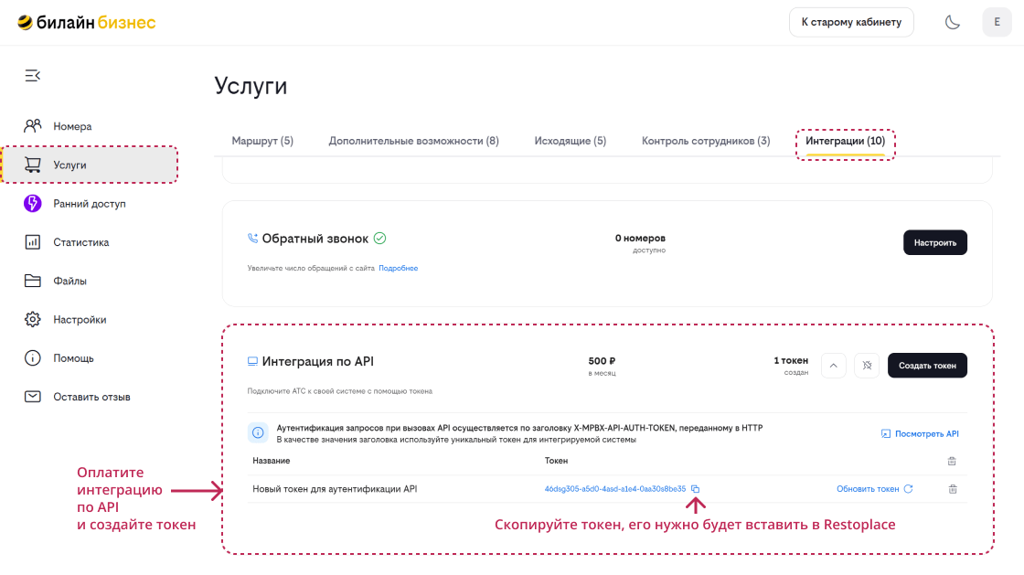
Task: Collapse the Интеграция по API panel
Action: pos(833,365)
